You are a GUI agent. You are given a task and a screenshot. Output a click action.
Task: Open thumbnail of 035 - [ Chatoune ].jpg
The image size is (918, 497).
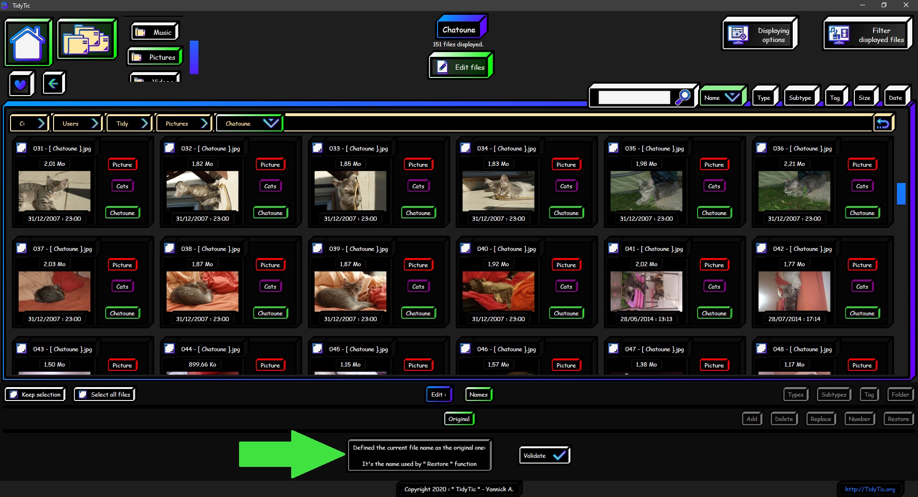point(646,191)
